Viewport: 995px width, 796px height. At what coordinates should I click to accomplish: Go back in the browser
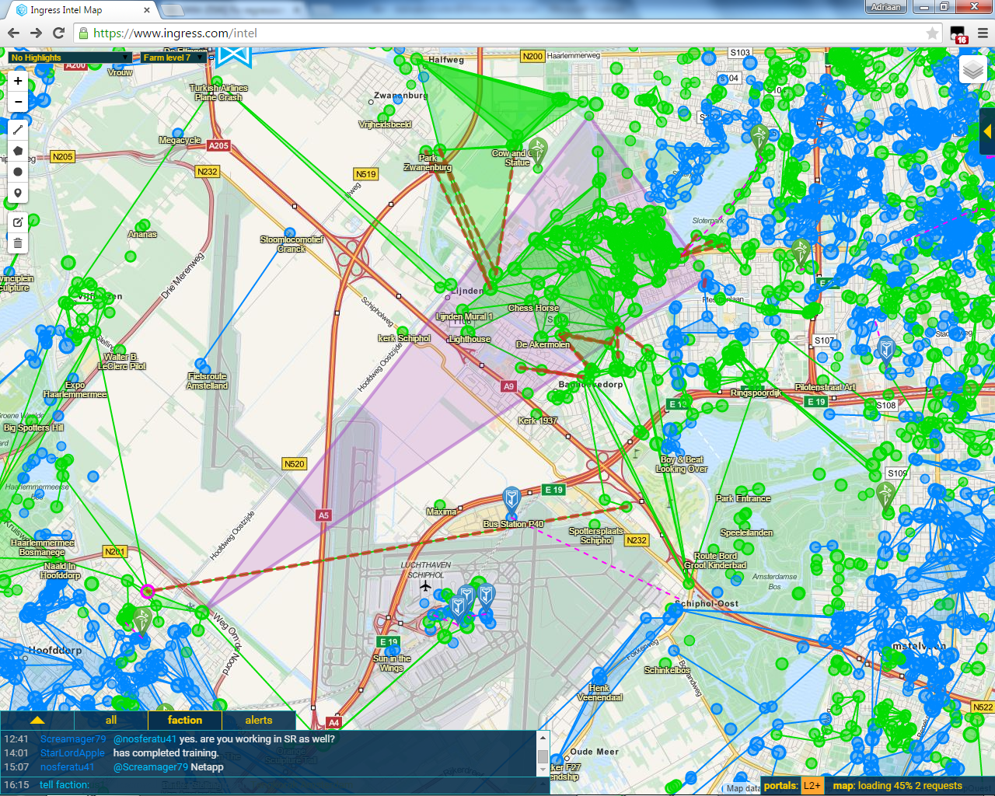point(13,33)
